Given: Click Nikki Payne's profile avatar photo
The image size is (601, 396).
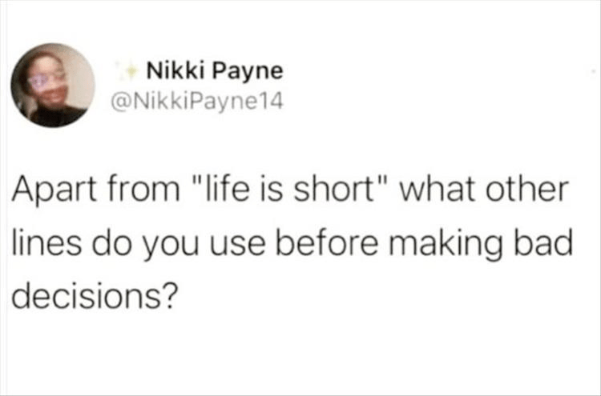Looking at the screenshot, I should pyautogui.click(x=53, y=85).
